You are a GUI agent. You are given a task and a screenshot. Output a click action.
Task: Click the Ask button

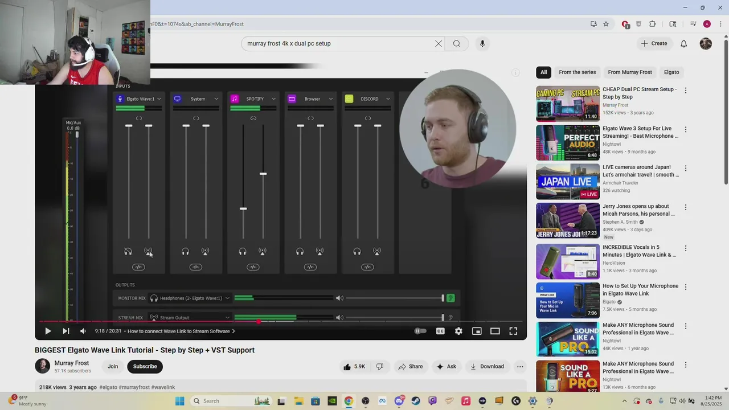click(x=447, y=367)
